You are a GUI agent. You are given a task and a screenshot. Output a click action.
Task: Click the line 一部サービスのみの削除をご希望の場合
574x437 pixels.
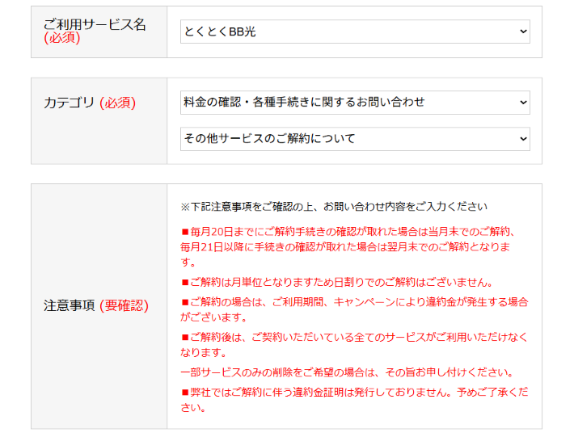tap(347, 372)
